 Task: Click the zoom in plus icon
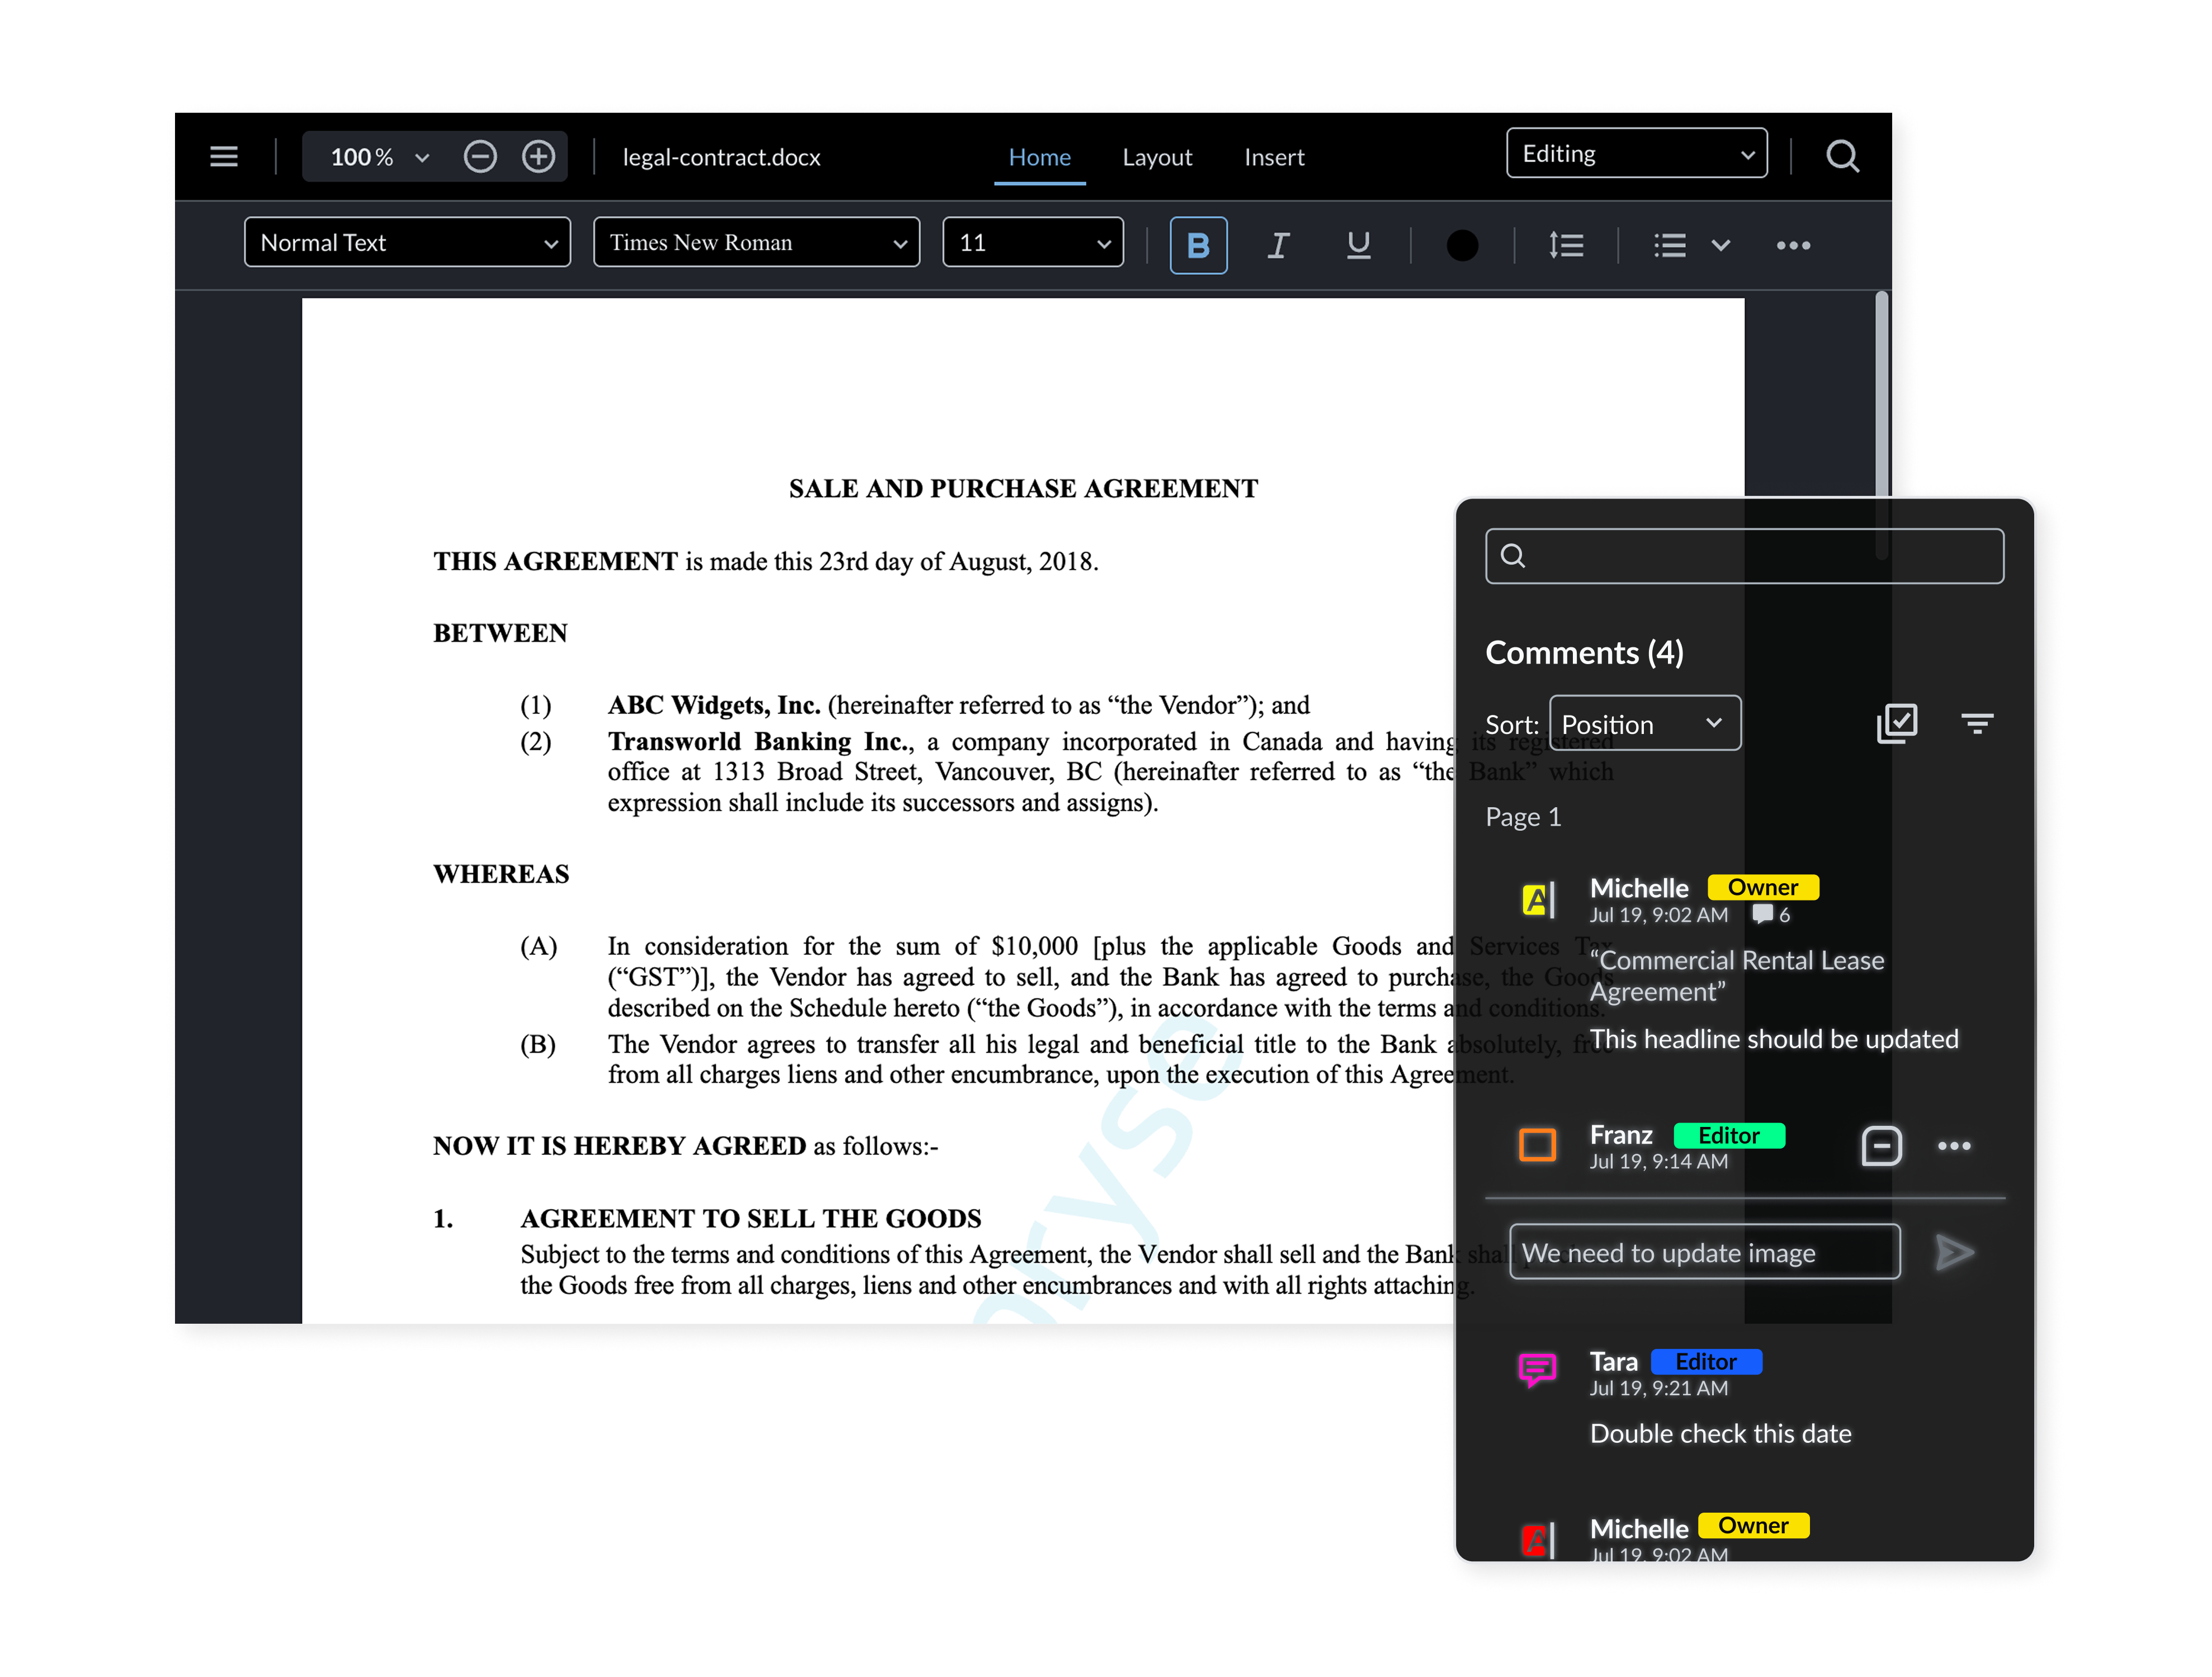pyautogui.click(x=538, y=157)
